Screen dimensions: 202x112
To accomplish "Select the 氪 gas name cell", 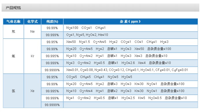I will pos(13,56).
